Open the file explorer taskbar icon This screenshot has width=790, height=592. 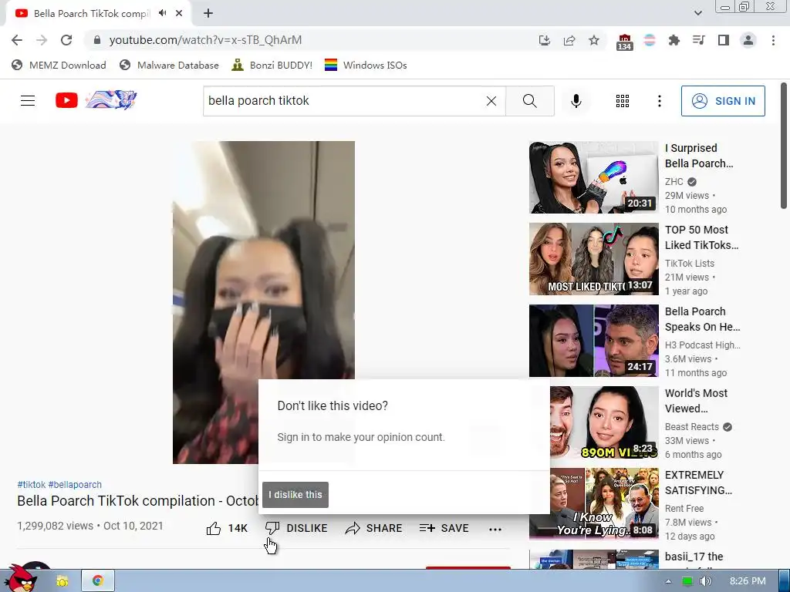pyautogui.click(x=62, y=581)
